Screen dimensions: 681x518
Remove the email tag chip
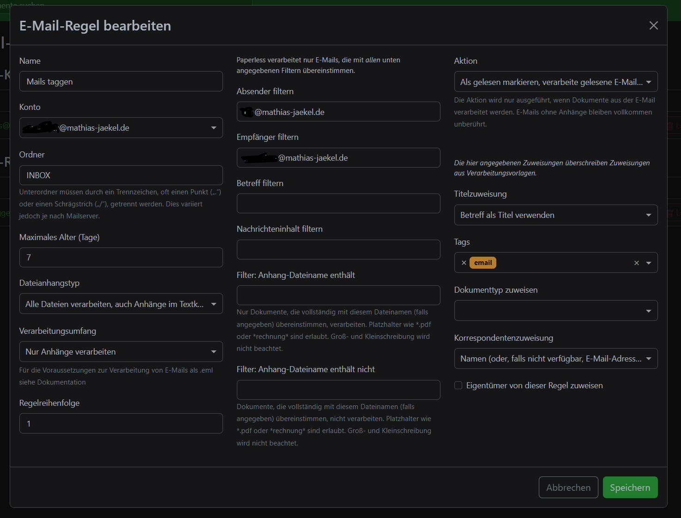(464, 263)
